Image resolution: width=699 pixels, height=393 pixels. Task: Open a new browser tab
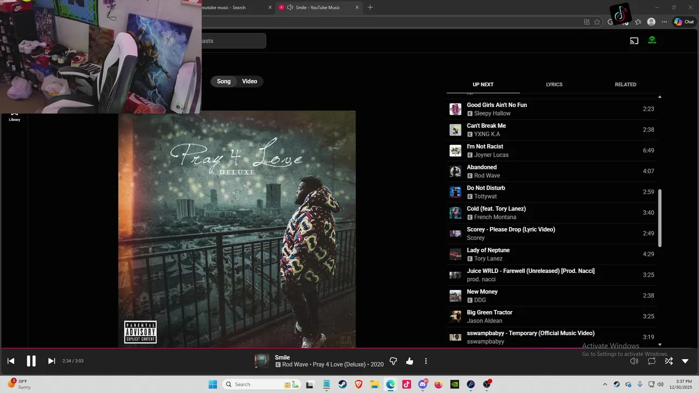click(370, 8)
